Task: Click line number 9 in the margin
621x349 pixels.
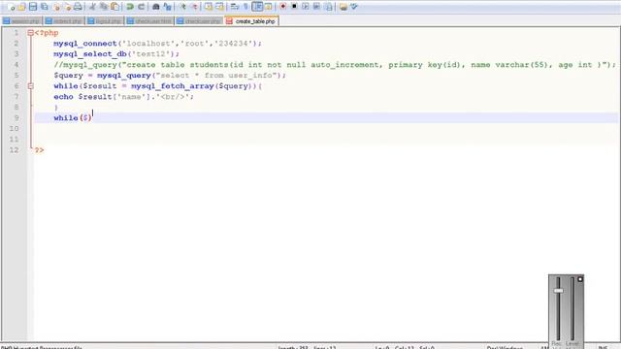Action: [x=16, y=118]
